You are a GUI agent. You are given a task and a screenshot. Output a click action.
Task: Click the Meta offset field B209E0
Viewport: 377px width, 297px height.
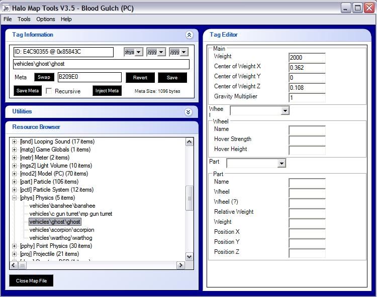(x=89, y=77)
